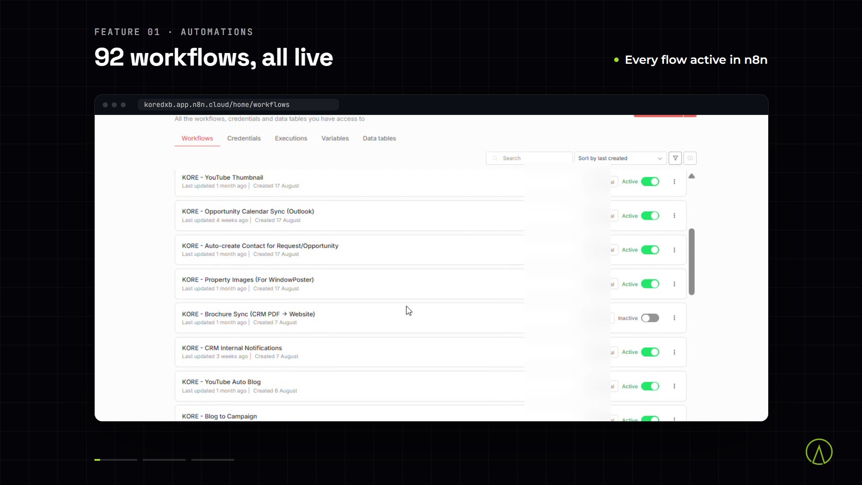Deactivate the Auto-create Contact workflow switch

[x=650, y=250]
